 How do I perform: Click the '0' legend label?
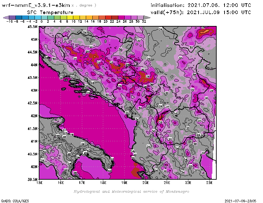[x=41, y=21]
